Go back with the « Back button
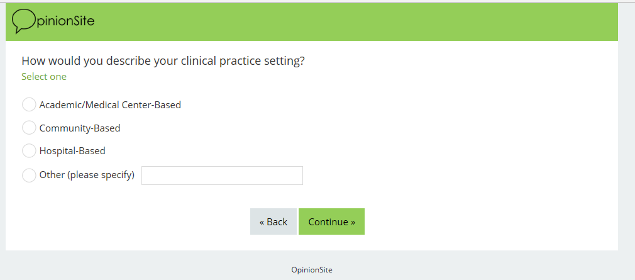635x280 pixels. pyautogui.click(x=273, y=221)
